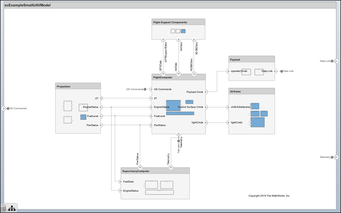
Task: Click AirData port under Flight Support Components
Action: point(178,40)
